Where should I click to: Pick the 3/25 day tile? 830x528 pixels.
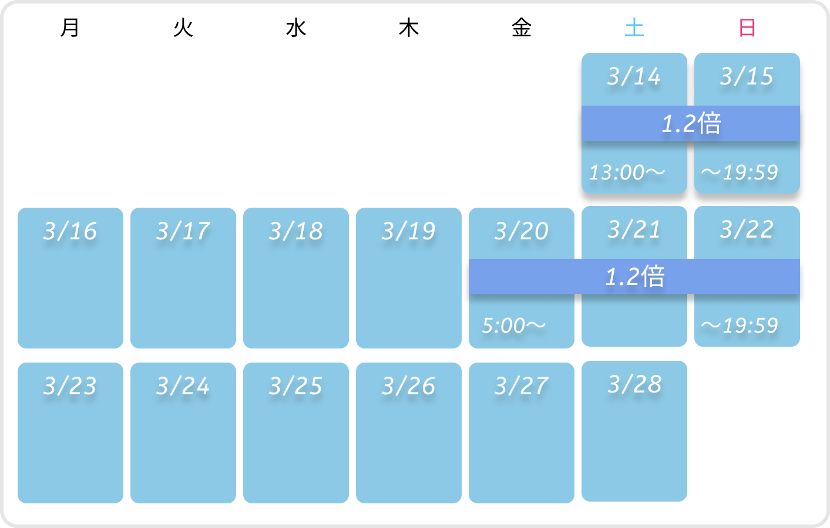(296, 432)
